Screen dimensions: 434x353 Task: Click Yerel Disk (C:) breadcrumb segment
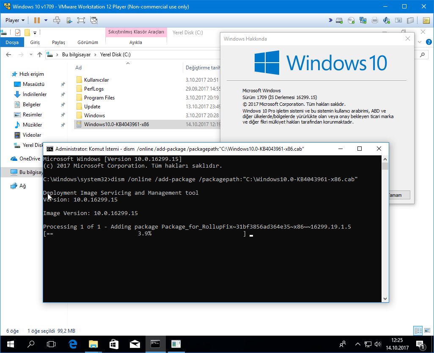[x=115, y=55]
